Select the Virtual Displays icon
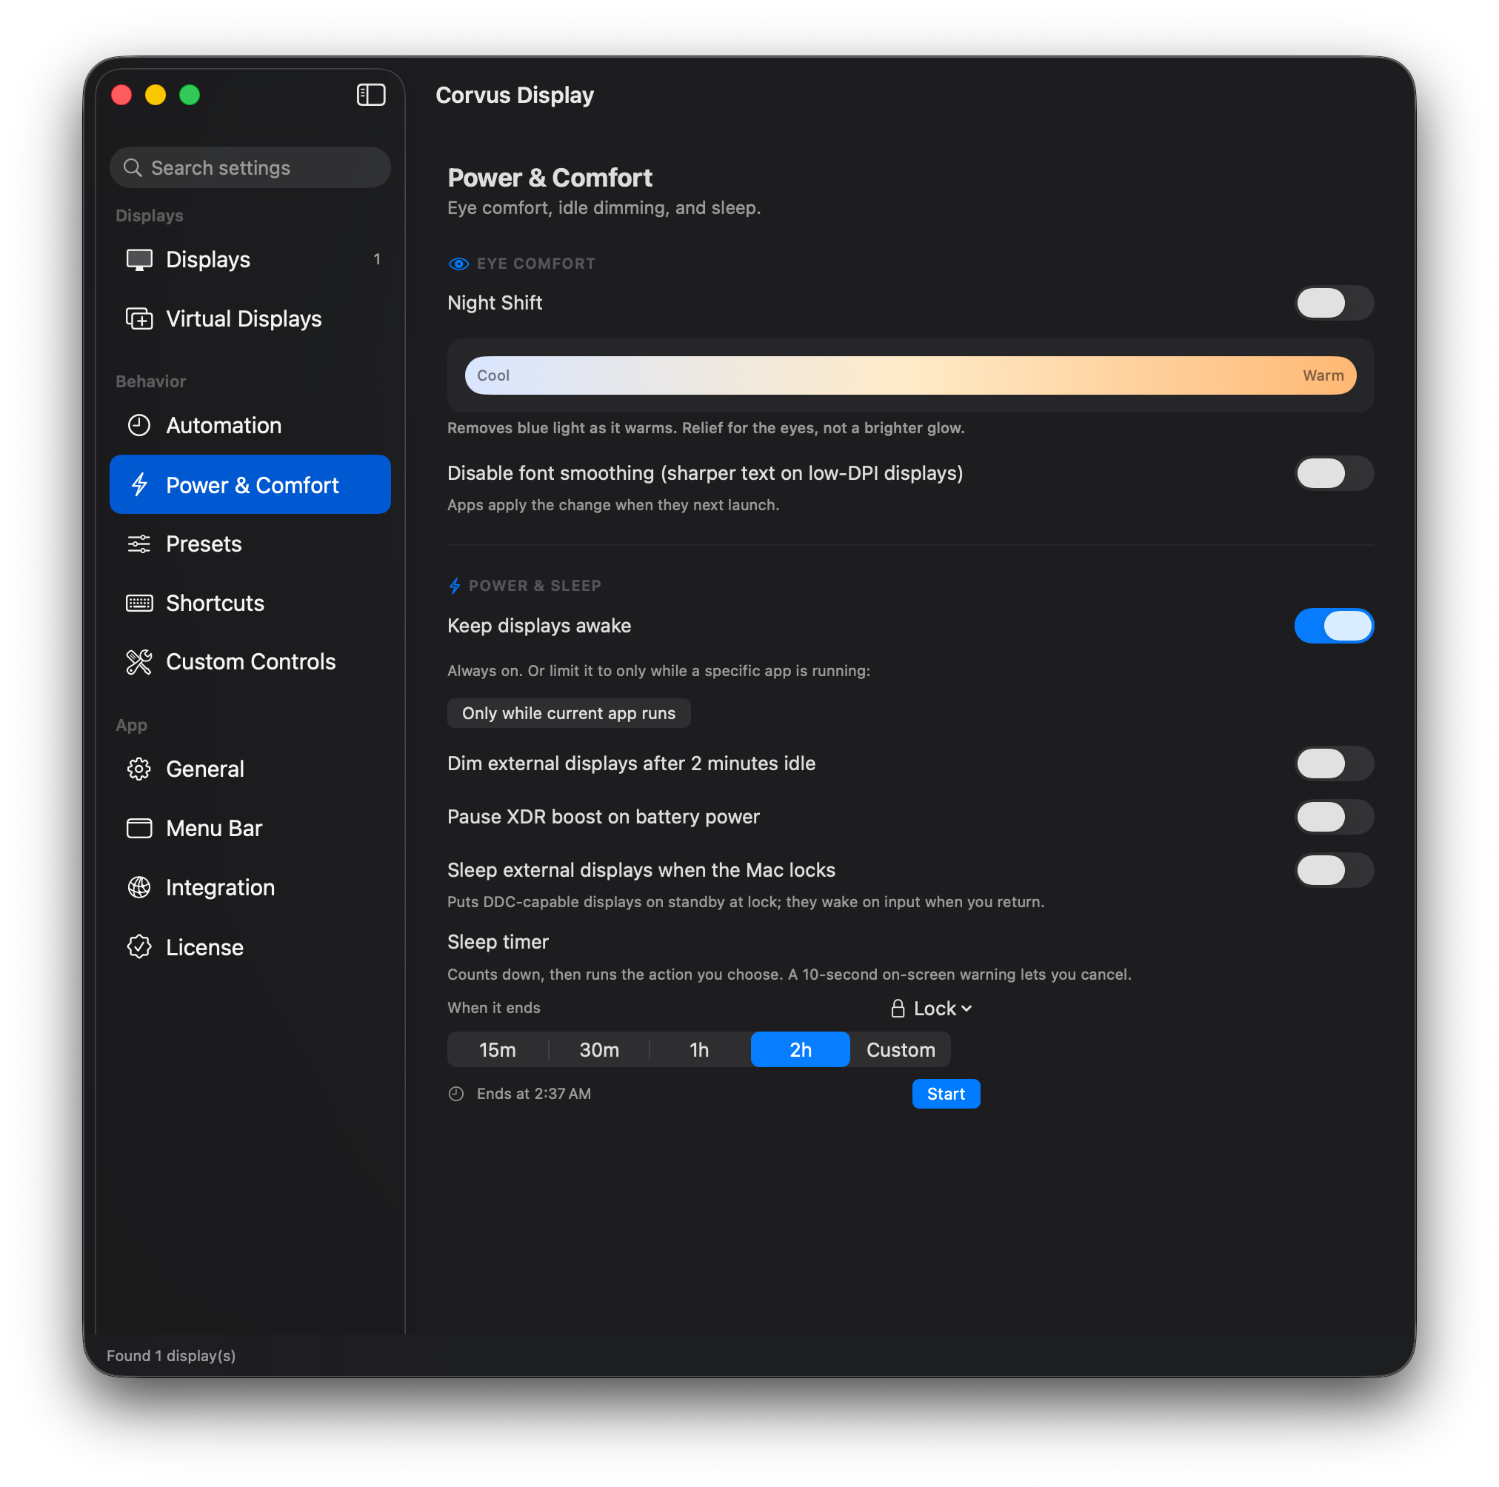 point(139,319)
